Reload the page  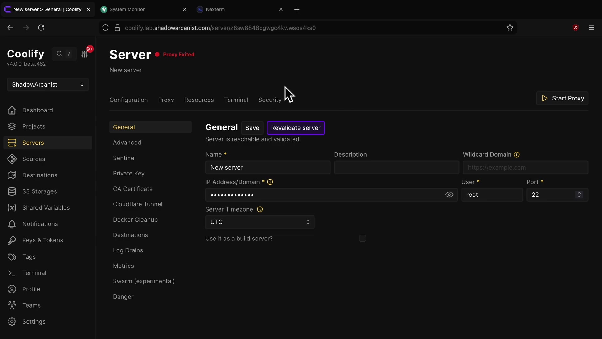point(41,28)
